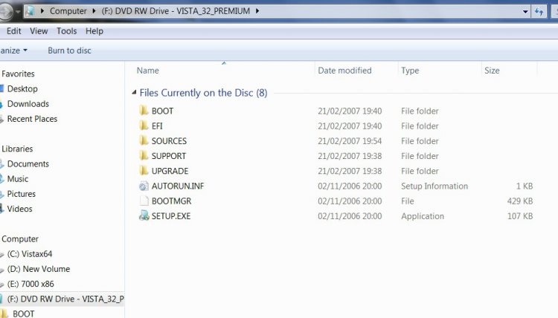The height and width of the screenshot is (318, 558).
Task: Select (F:) DVD RW Drive in tree
Action: 65,299
